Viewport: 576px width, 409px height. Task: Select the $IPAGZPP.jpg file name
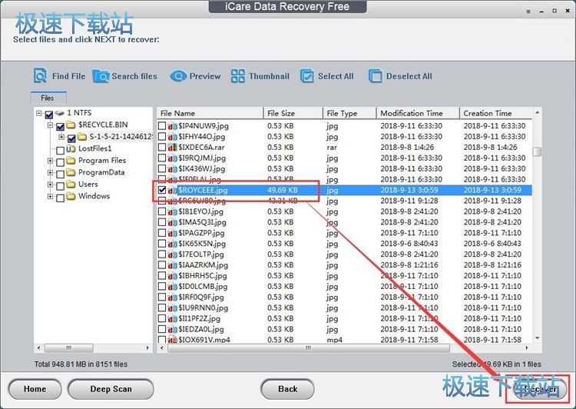(201, 233)
